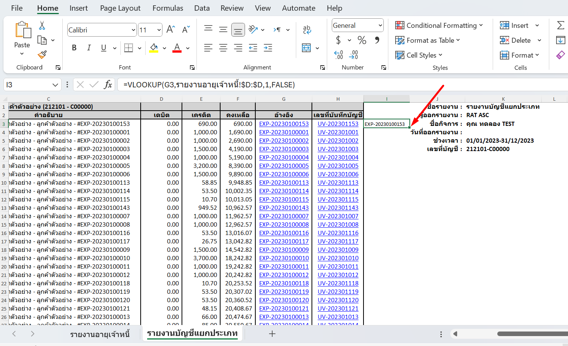Open link UV-202301153
Image resolution: width=568 pixels, height=346 pixels.
click(338, 124)
